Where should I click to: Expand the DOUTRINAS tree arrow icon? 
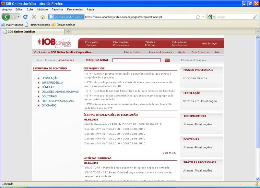[x=39, y=96]
